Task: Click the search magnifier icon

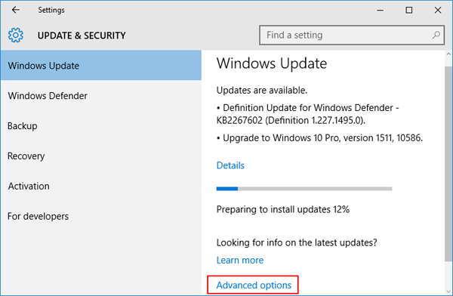Action: coord(436,35)
